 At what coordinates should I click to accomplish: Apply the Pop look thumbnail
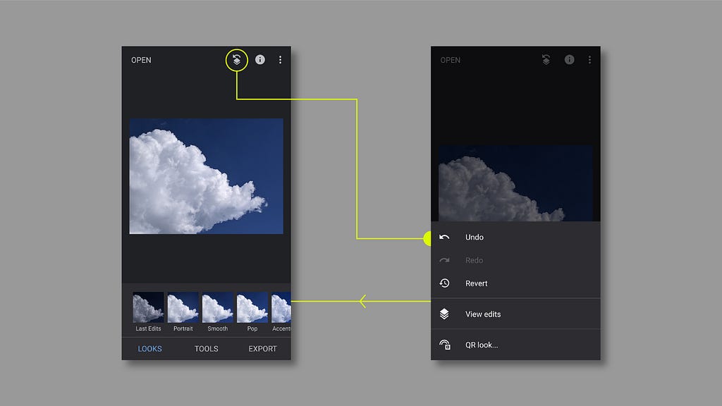coord(252,307)
